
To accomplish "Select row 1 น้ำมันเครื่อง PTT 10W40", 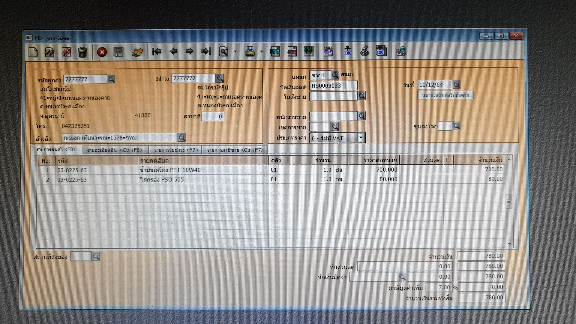I will click(x=271, y=170).
